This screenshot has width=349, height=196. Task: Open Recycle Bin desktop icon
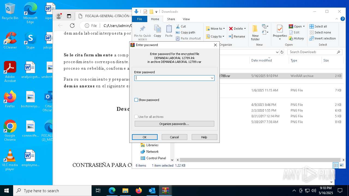click(x=10, y=11)
